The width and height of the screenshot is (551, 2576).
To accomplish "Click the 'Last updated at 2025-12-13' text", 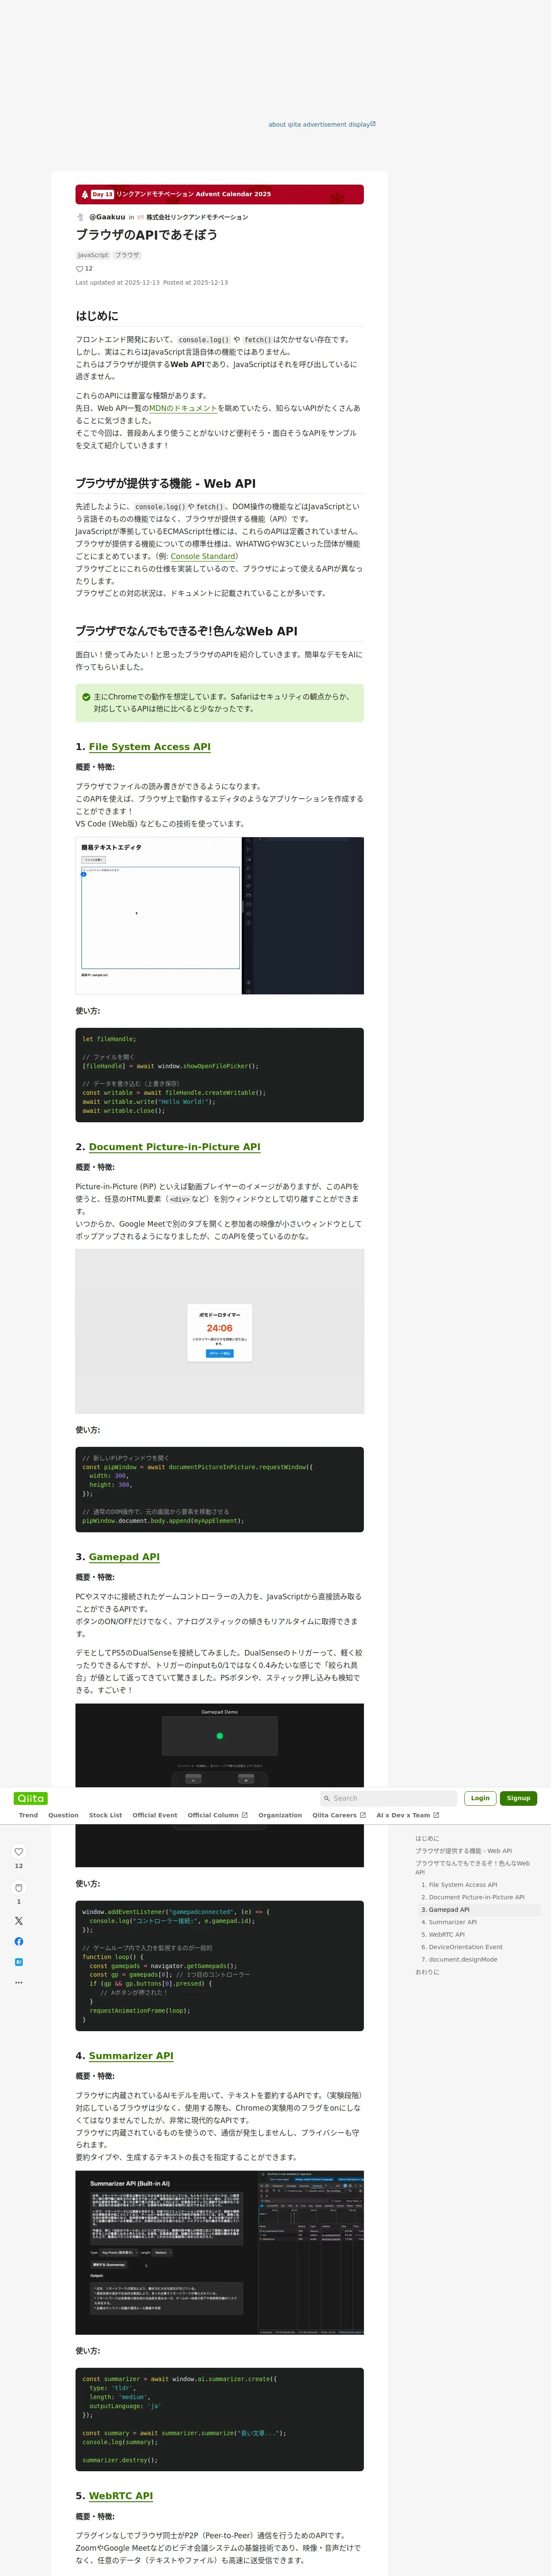I will tap(117, 283).
